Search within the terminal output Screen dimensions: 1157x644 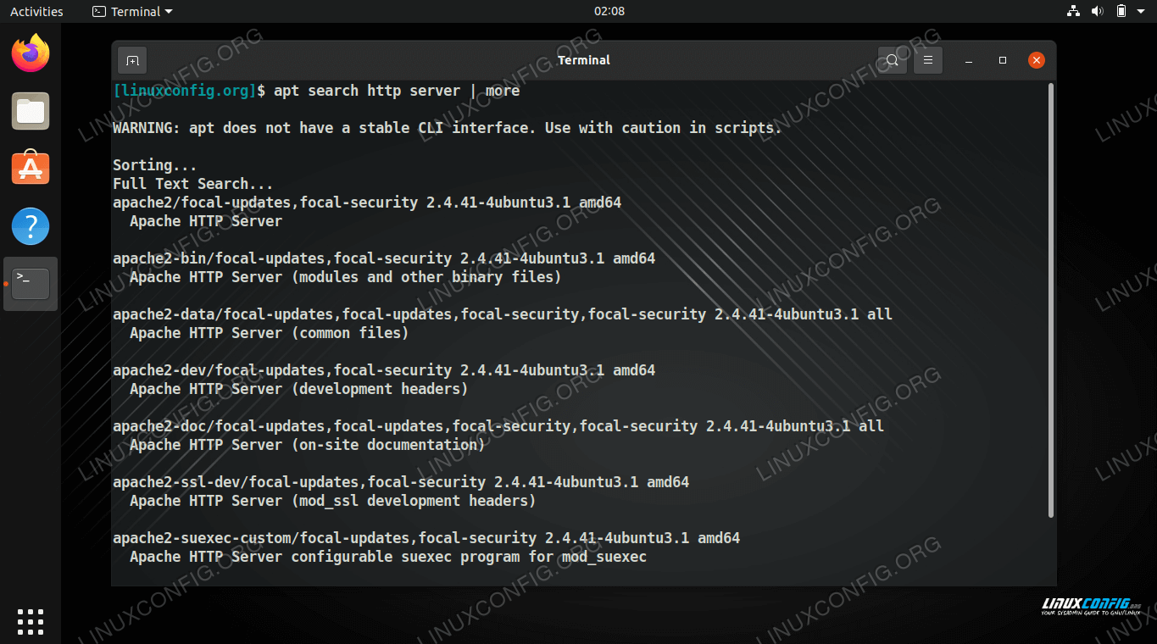[892, 60]
